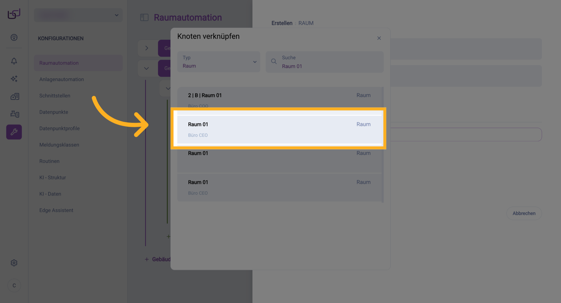This screenshot has width=561, height=303.
Task: Open the Typ Raum dropdown
Action: [219, 62]
